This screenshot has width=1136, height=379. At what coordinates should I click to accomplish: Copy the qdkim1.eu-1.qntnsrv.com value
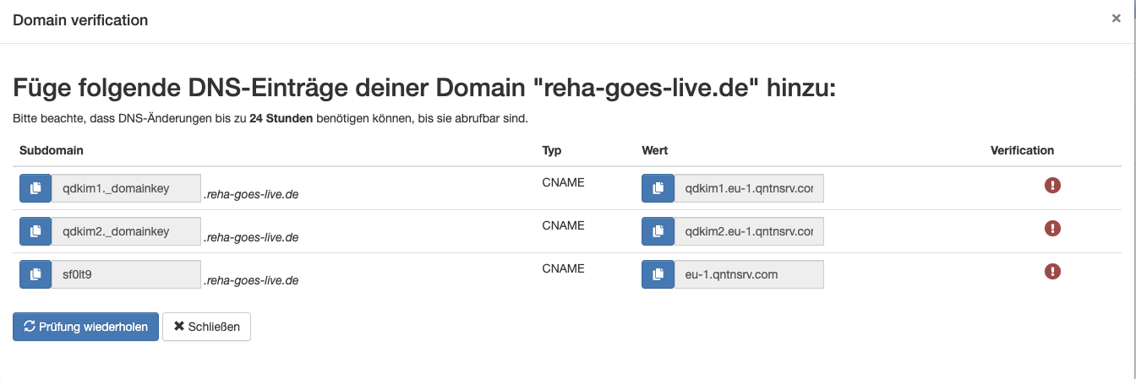click(658, 189)
